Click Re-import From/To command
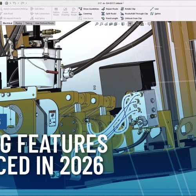The width and height of the screenshot is (196, 196). pyautogui.click(x=11, y=18)
